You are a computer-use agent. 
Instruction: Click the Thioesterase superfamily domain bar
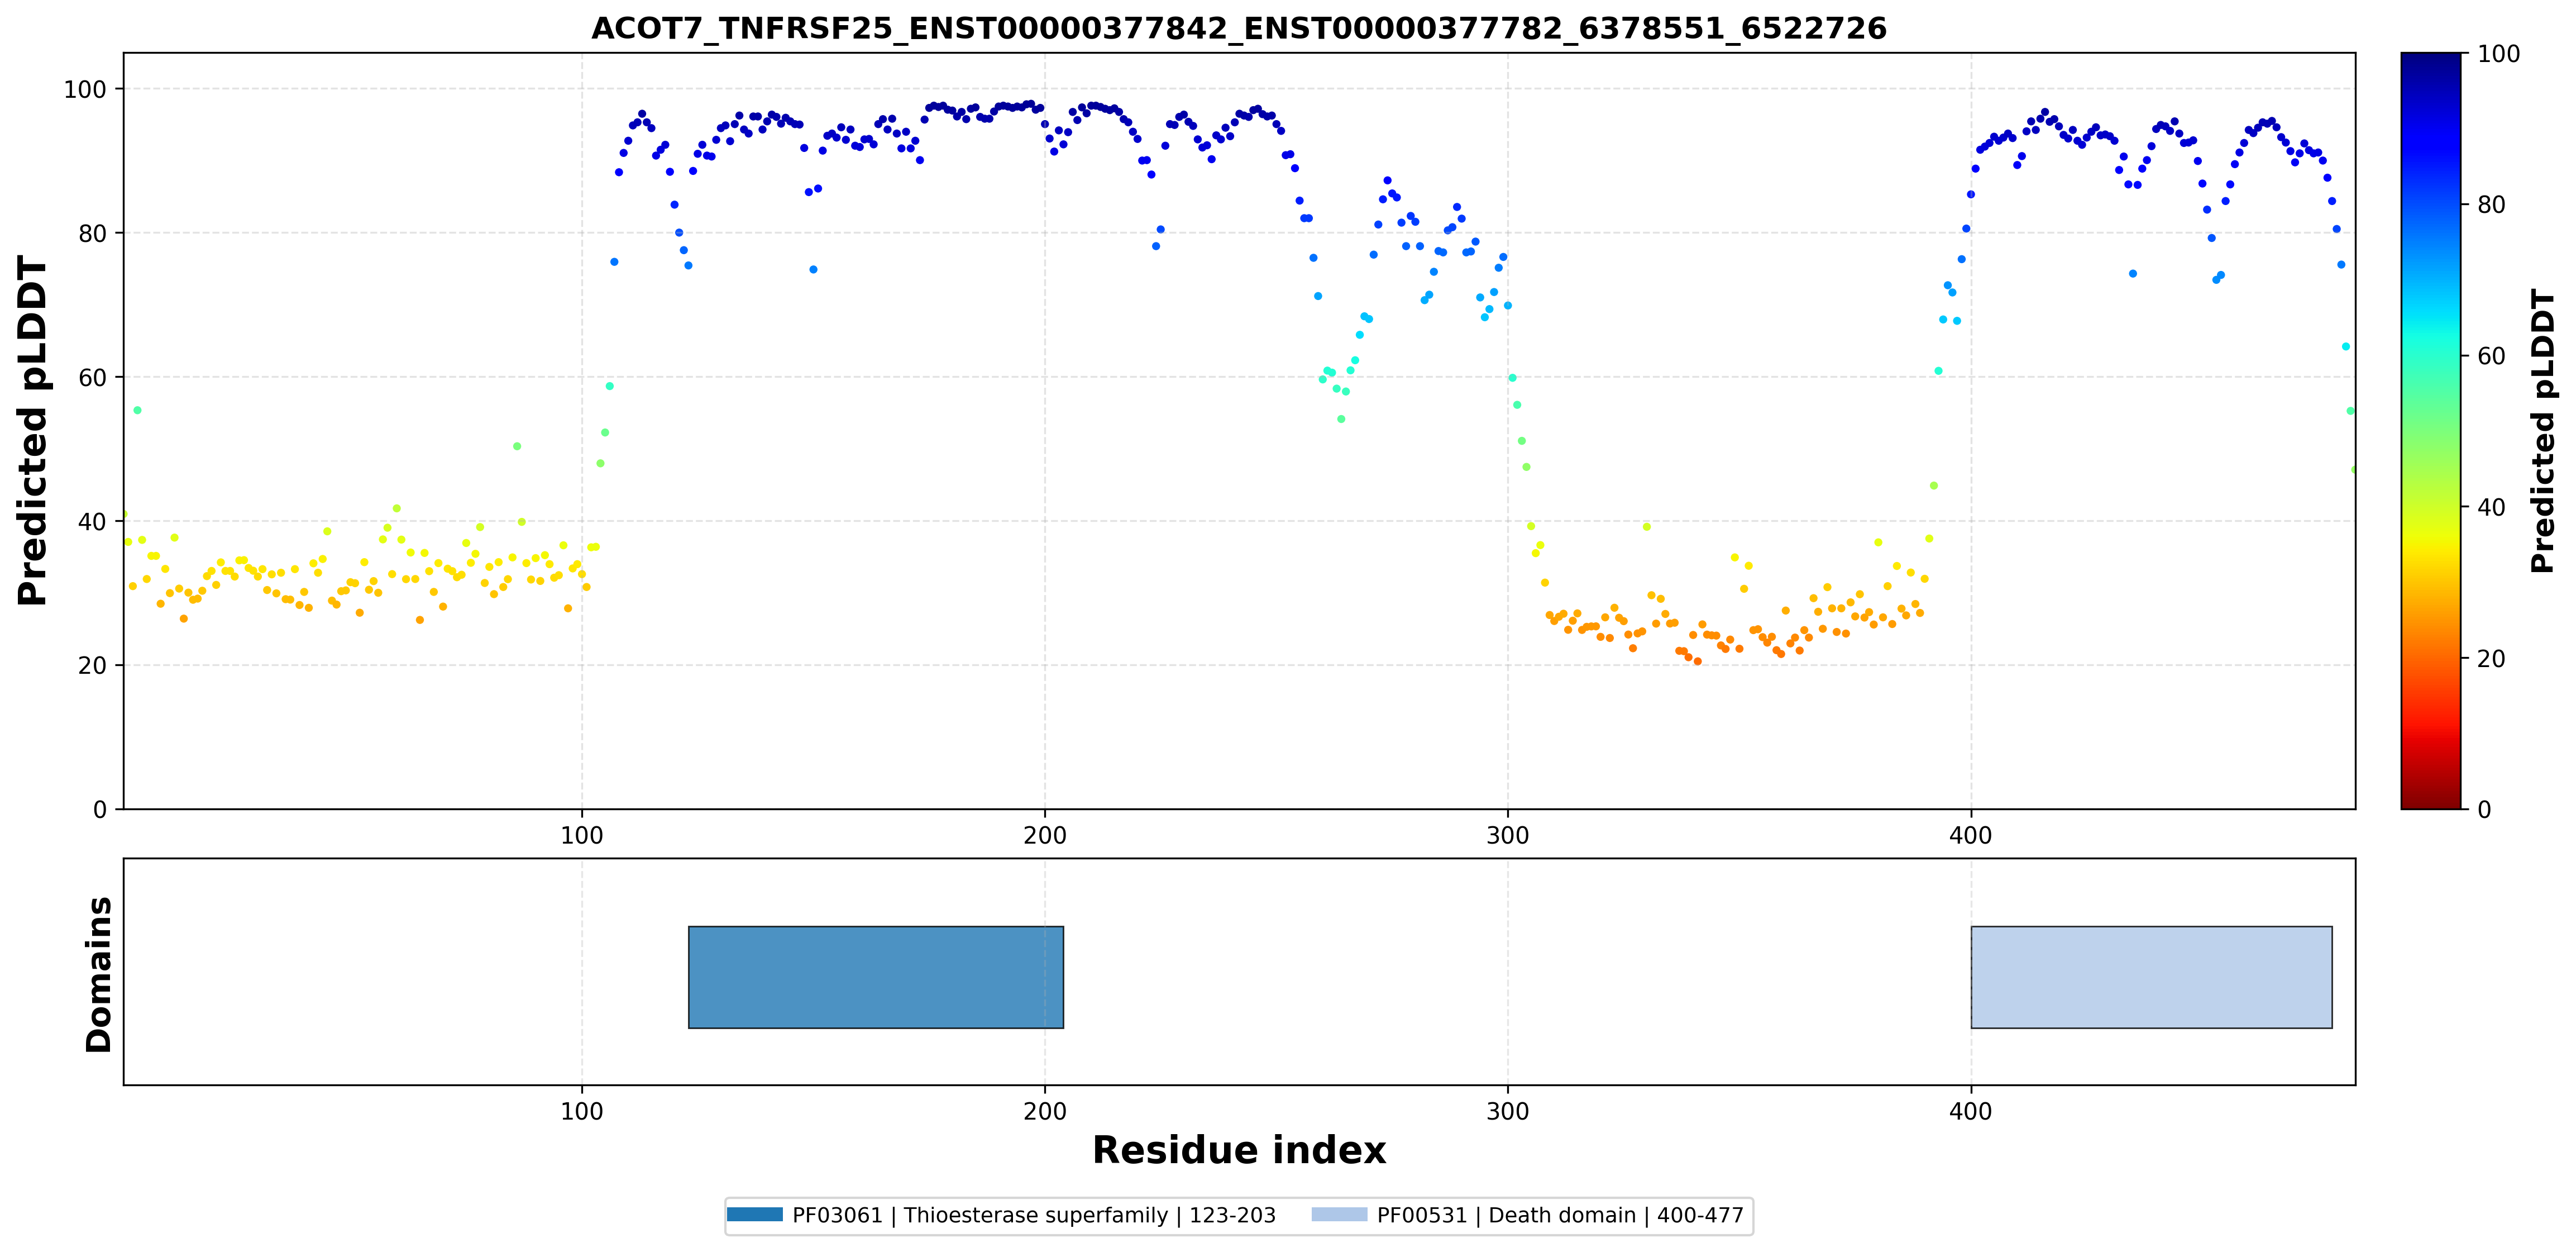click(x=876, y=977)
